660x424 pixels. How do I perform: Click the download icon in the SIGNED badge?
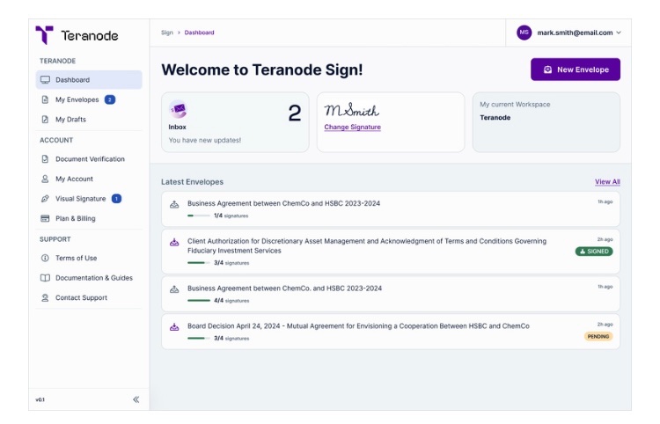583,252
